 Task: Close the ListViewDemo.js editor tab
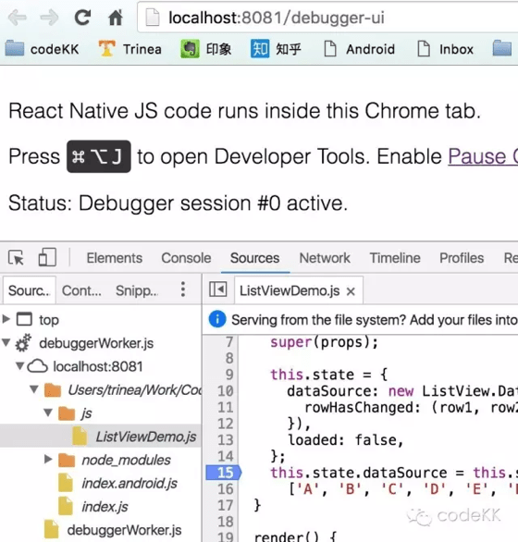(x=351, y=291)
